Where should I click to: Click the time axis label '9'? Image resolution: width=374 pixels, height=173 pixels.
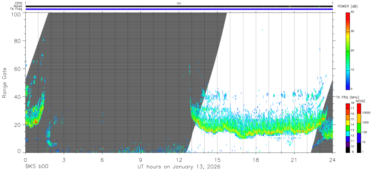coord(140,160)
